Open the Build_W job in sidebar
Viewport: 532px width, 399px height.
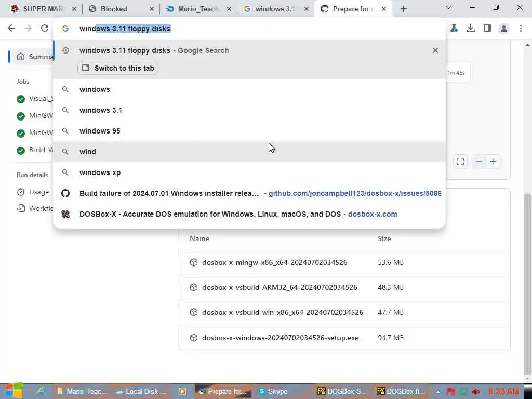pyautogui.click(x=34, y=150)
